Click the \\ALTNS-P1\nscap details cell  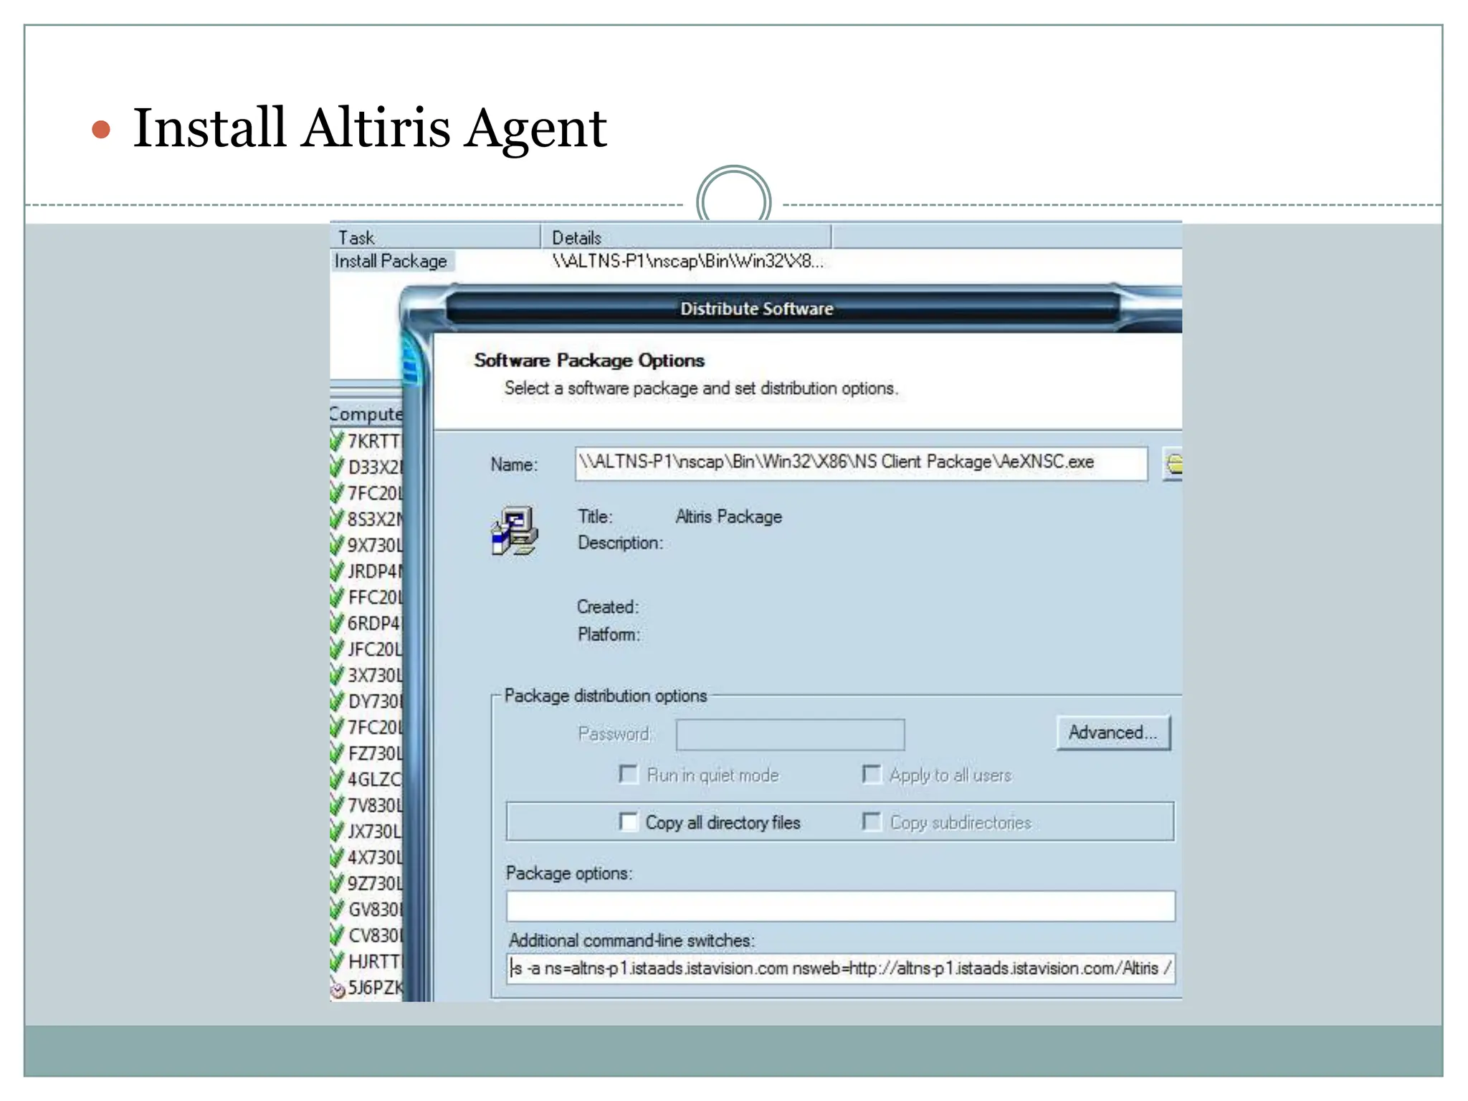coord(688,261)
